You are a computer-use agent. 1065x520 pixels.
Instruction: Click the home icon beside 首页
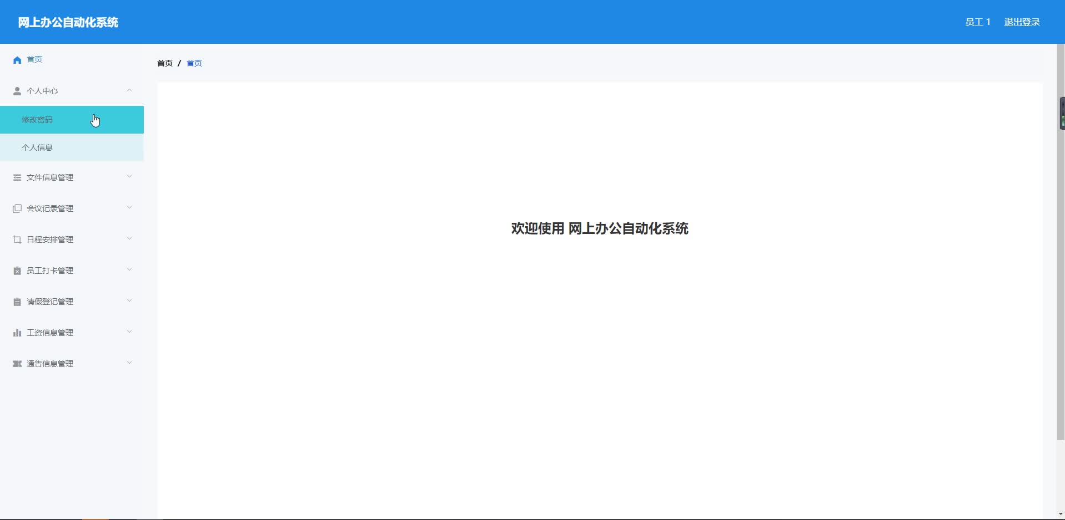(17, 60)
